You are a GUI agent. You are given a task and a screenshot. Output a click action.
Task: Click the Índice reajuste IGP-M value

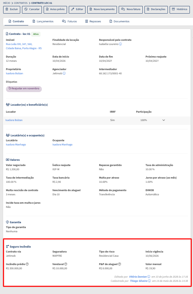(x=56, y=169)
